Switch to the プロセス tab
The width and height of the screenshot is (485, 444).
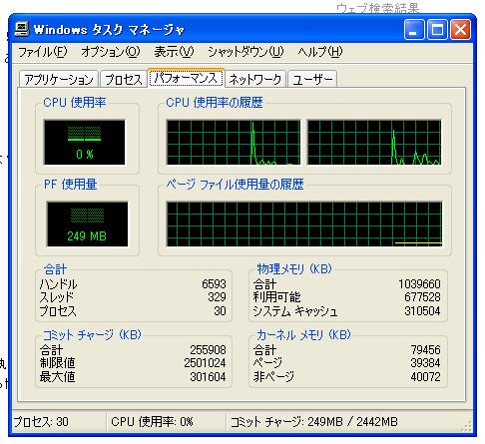tap(124, 79)
